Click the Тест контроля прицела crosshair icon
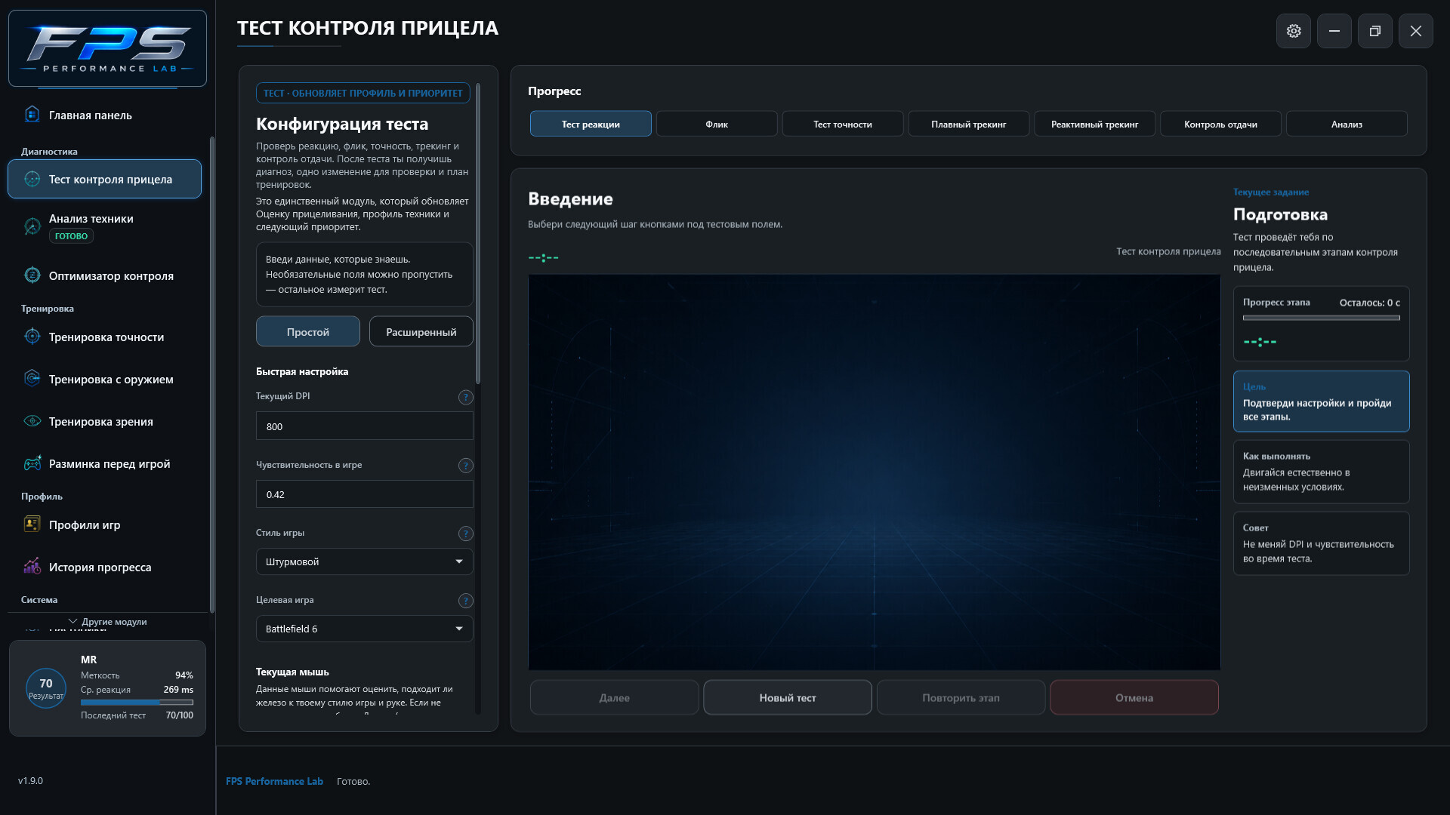Screen dimensions: 1450x815 (32, 179)
